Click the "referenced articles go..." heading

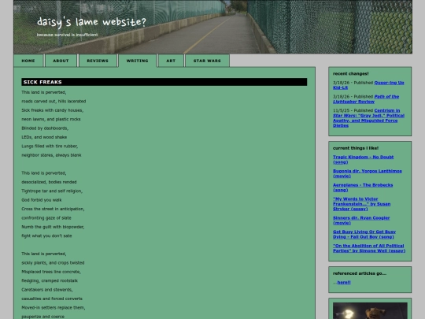pos(360,273)
